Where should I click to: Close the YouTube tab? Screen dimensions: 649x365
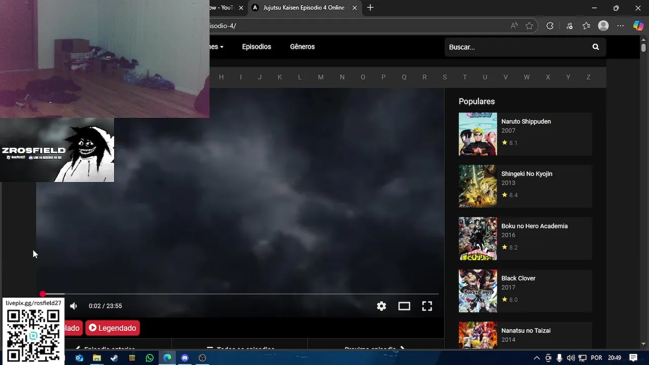[x=241, y=8]
